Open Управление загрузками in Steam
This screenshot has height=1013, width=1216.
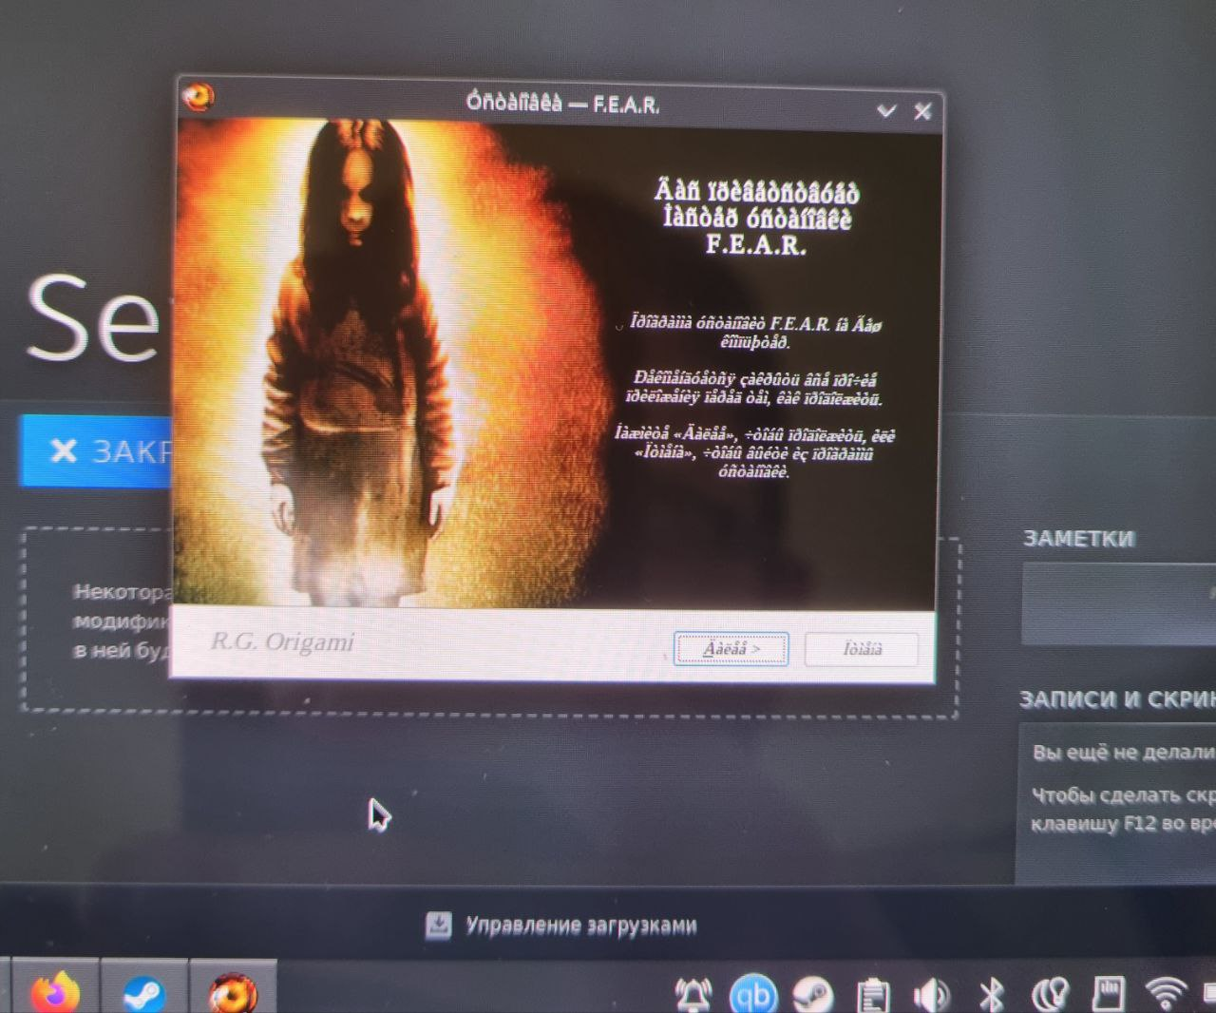click(x=580, y=926)
